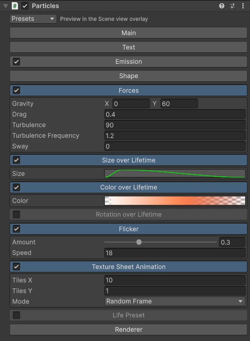Click the Turbulence Frequency value field
The height and width of the screenshot is (341, 250).
tap(175, 136)
